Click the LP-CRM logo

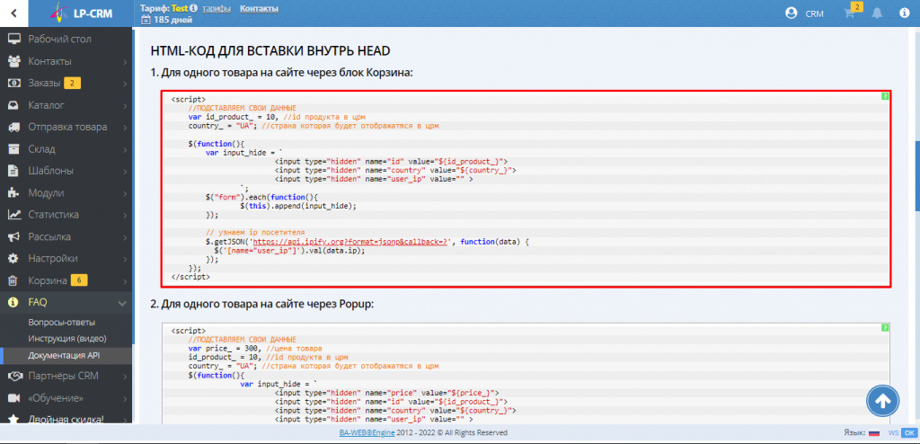click(81, 13)
